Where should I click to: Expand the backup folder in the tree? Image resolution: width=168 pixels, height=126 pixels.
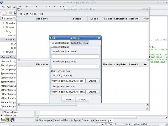click(4, 23)
